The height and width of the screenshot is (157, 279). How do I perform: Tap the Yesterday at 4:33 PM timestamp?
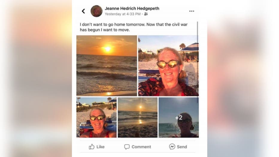(x=123, y=14)
